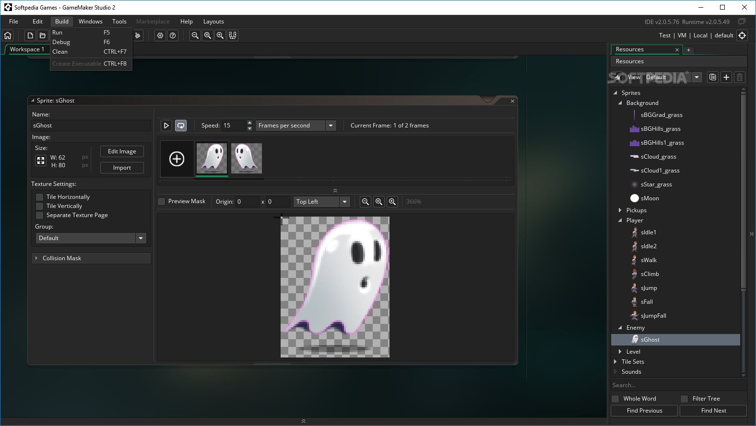
Task: Open the Help question mark icon
Action: coord(173,35)
